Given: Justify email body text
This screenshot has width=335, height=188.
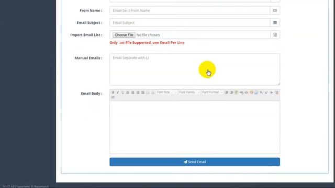Looking at the screenshot, I should [143, 92].
